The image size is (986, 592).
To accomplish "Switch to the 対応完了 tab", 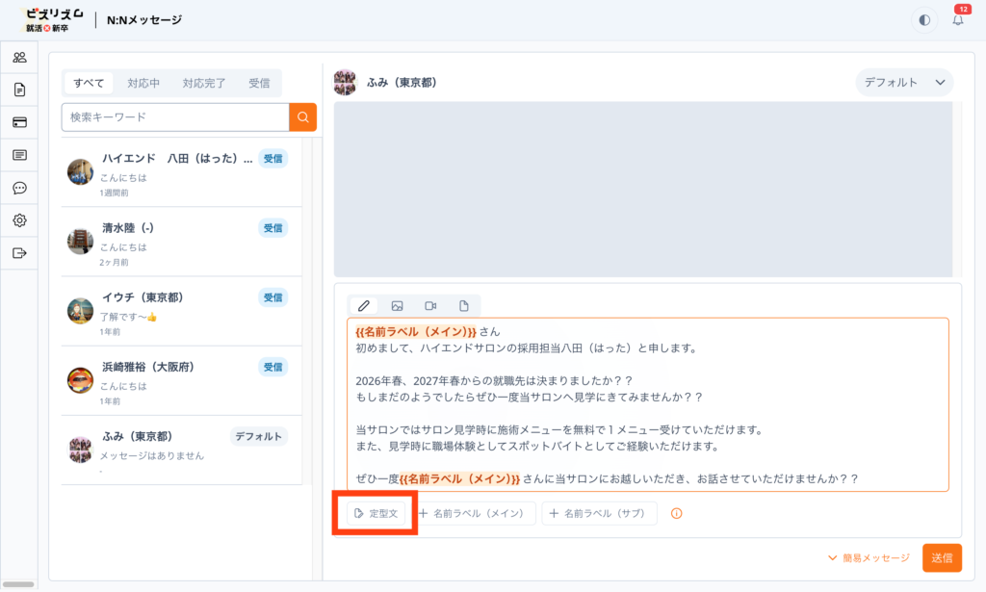I will 204,83.
